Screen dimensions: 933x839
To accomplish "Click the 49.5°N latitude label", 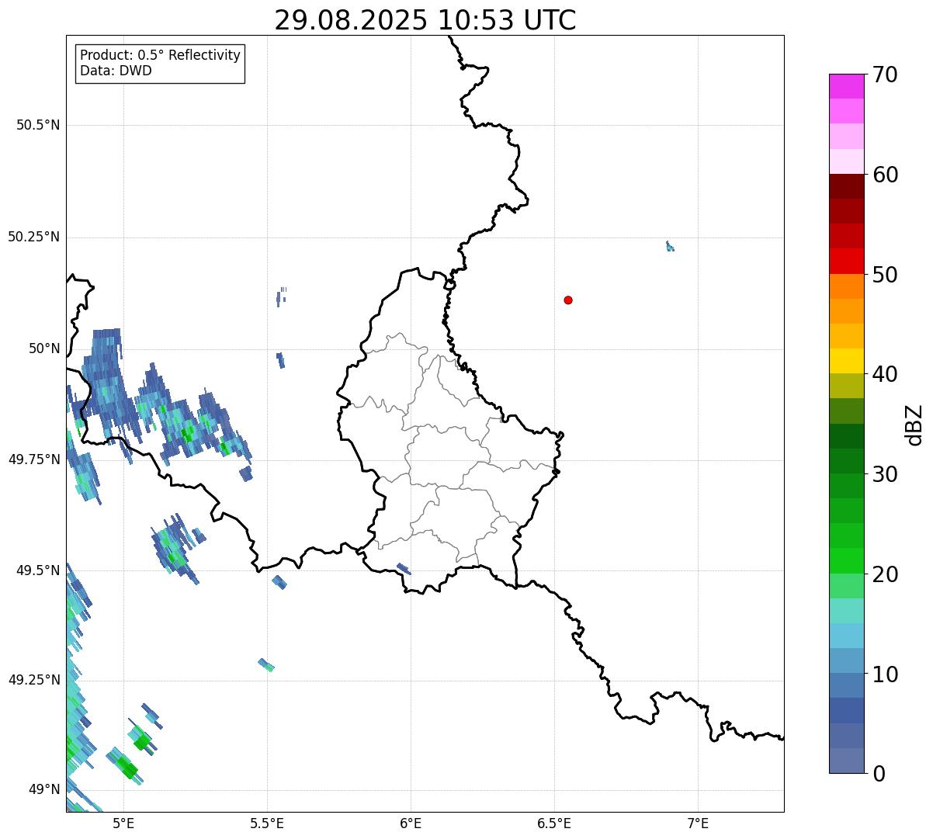I will [x=38, y=570].
